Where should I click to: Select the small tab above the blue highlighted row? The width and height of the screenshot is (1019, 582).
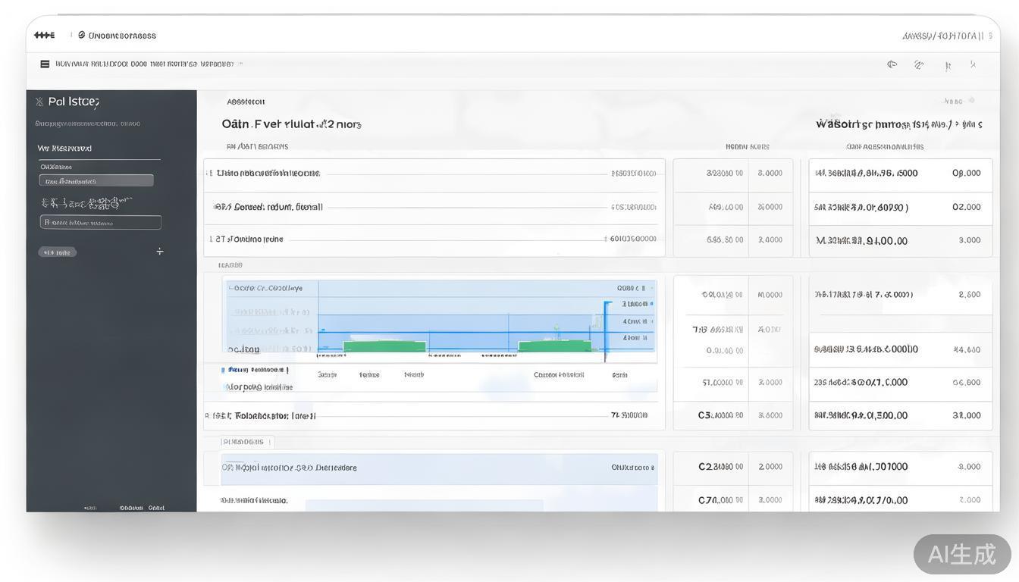coord(247,442)
